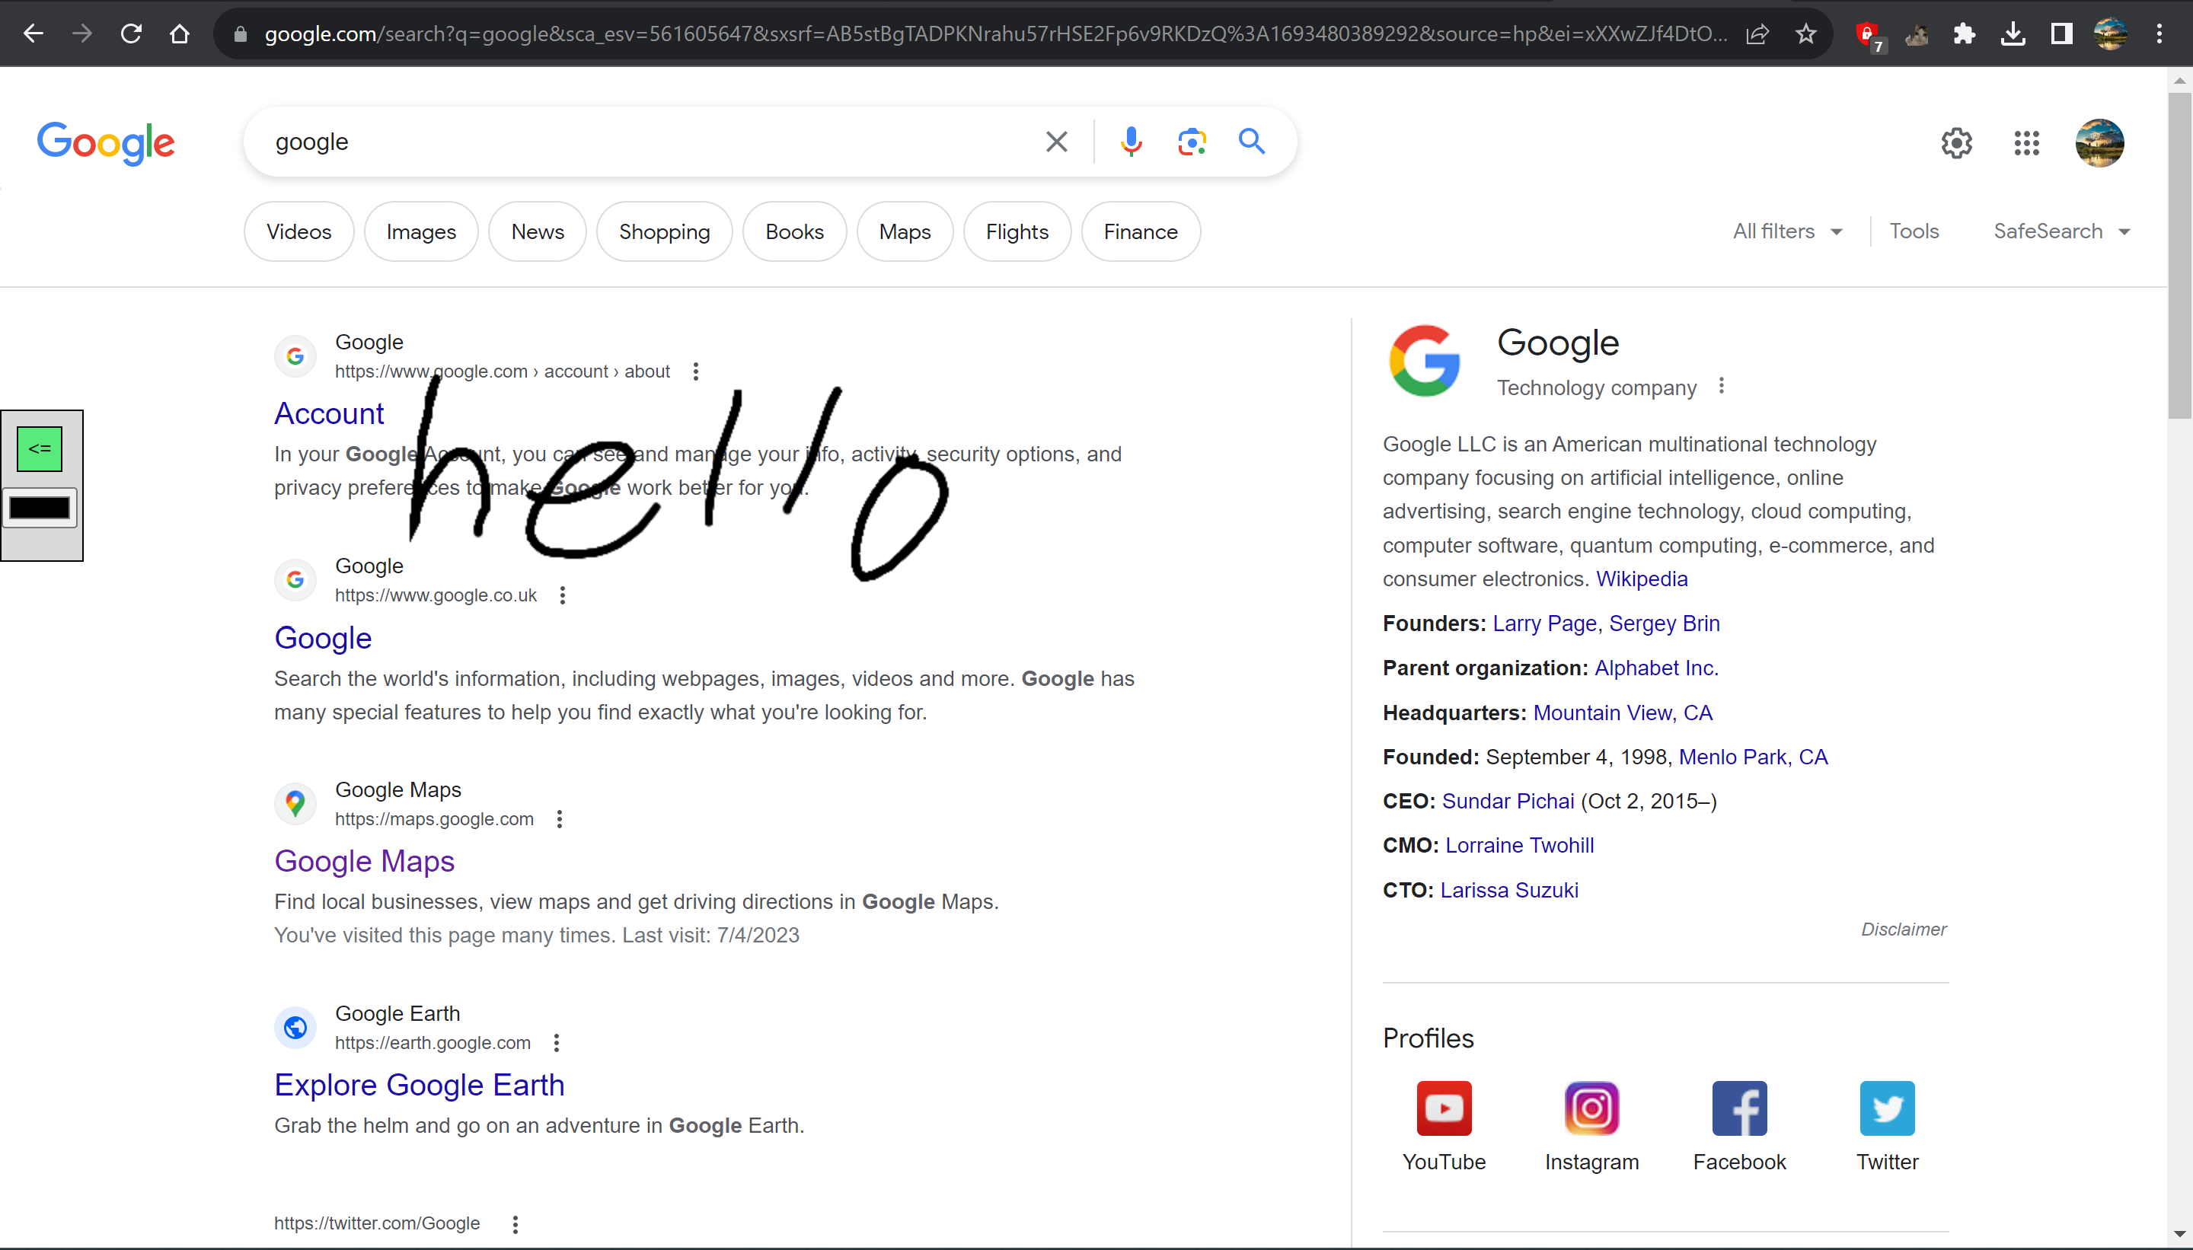The height and width of the screenshot is (1250, 2193).
Task: Click the black color swatch
Action: (40, 509)
